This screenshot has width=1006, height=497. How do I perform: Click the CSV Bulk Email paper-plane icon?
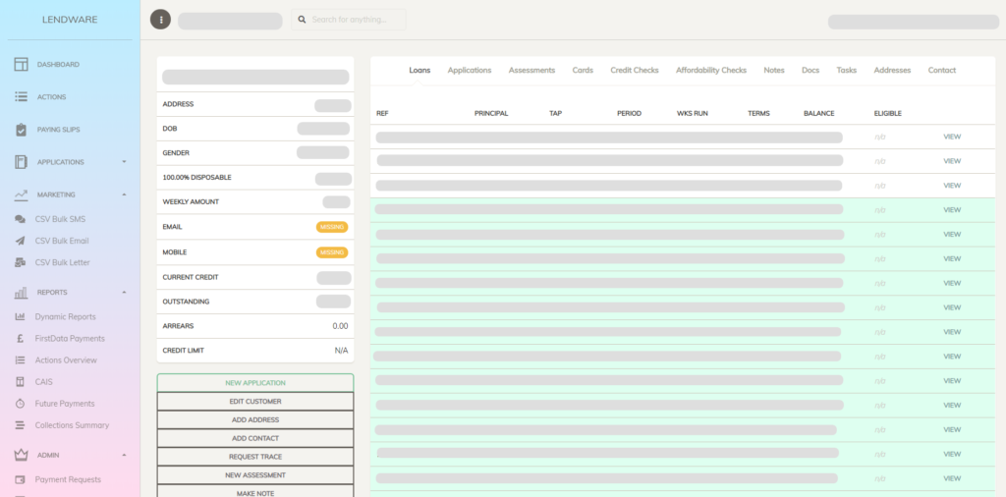20,241
